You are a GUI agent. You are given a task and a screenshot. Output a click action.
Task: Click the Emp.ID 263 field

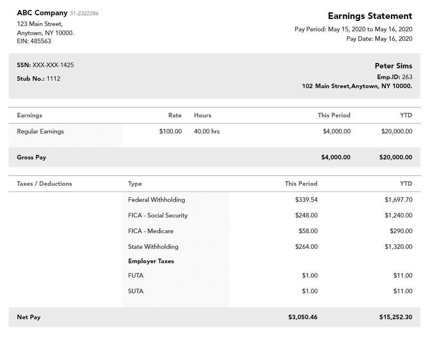pyautogui.click(x=394, y=77)
